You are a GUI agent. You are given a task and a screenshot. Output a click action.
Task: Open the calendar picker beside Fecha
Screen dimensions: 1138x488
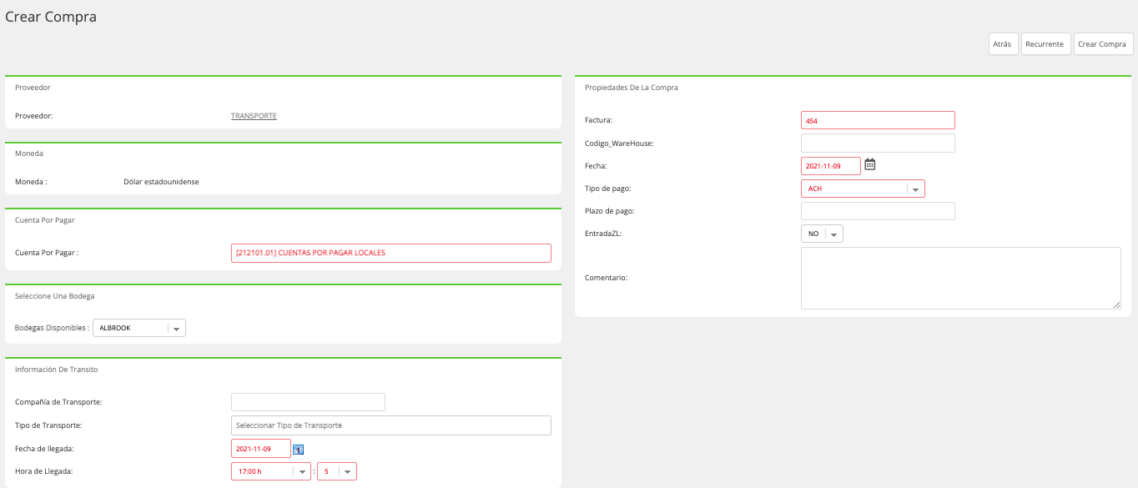(x=869, y=165)
